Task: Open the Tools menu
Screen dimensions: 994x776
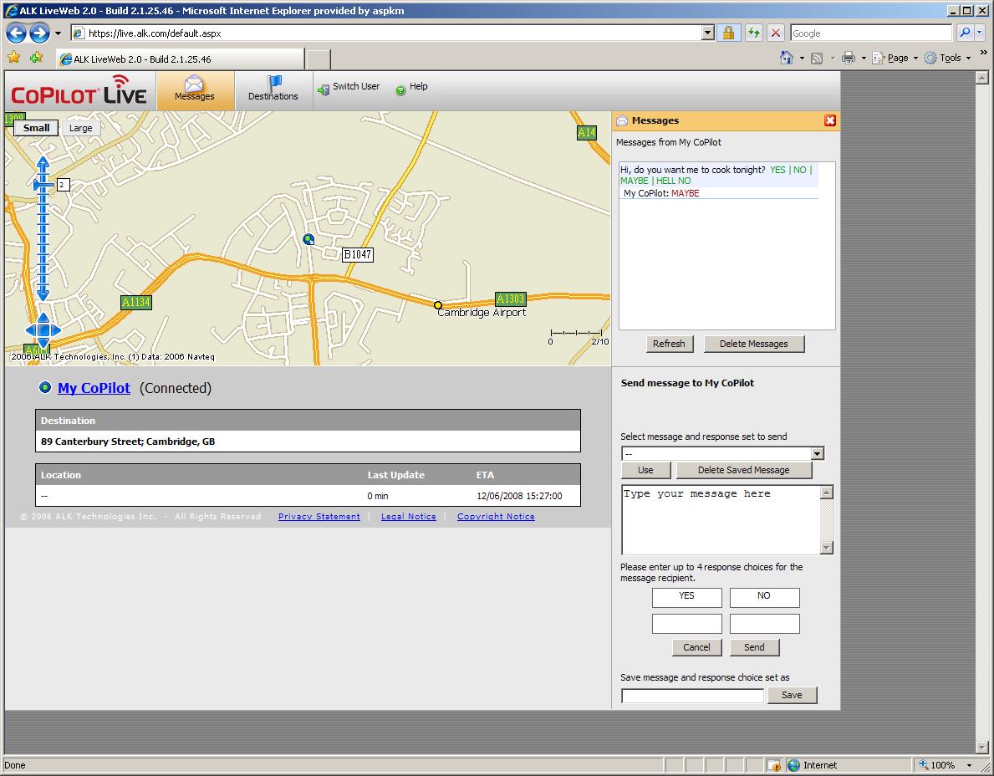Action: (x=948, y=59)
